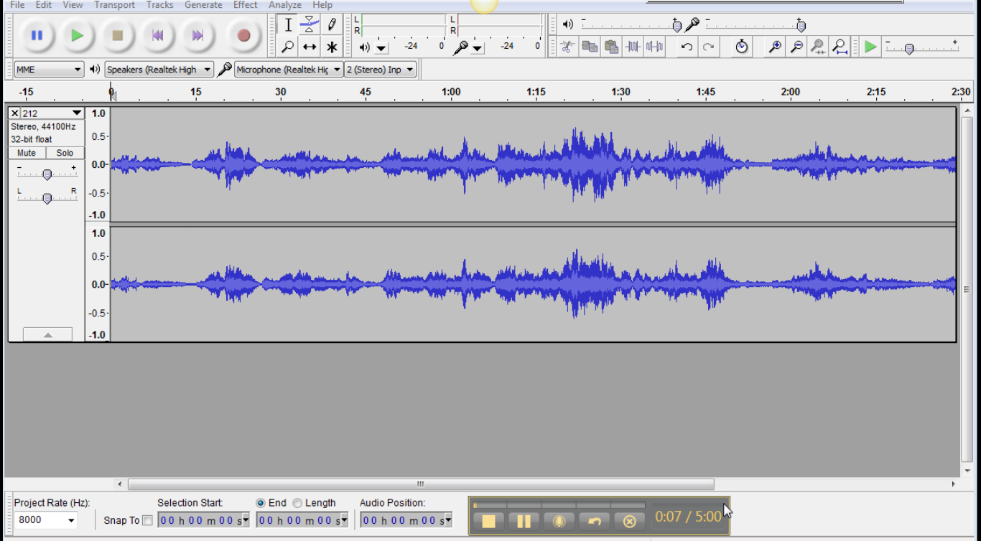This screenshot has width=981, height=541.
Task: Click the Cut scissors icon
Action: (567, 47)
